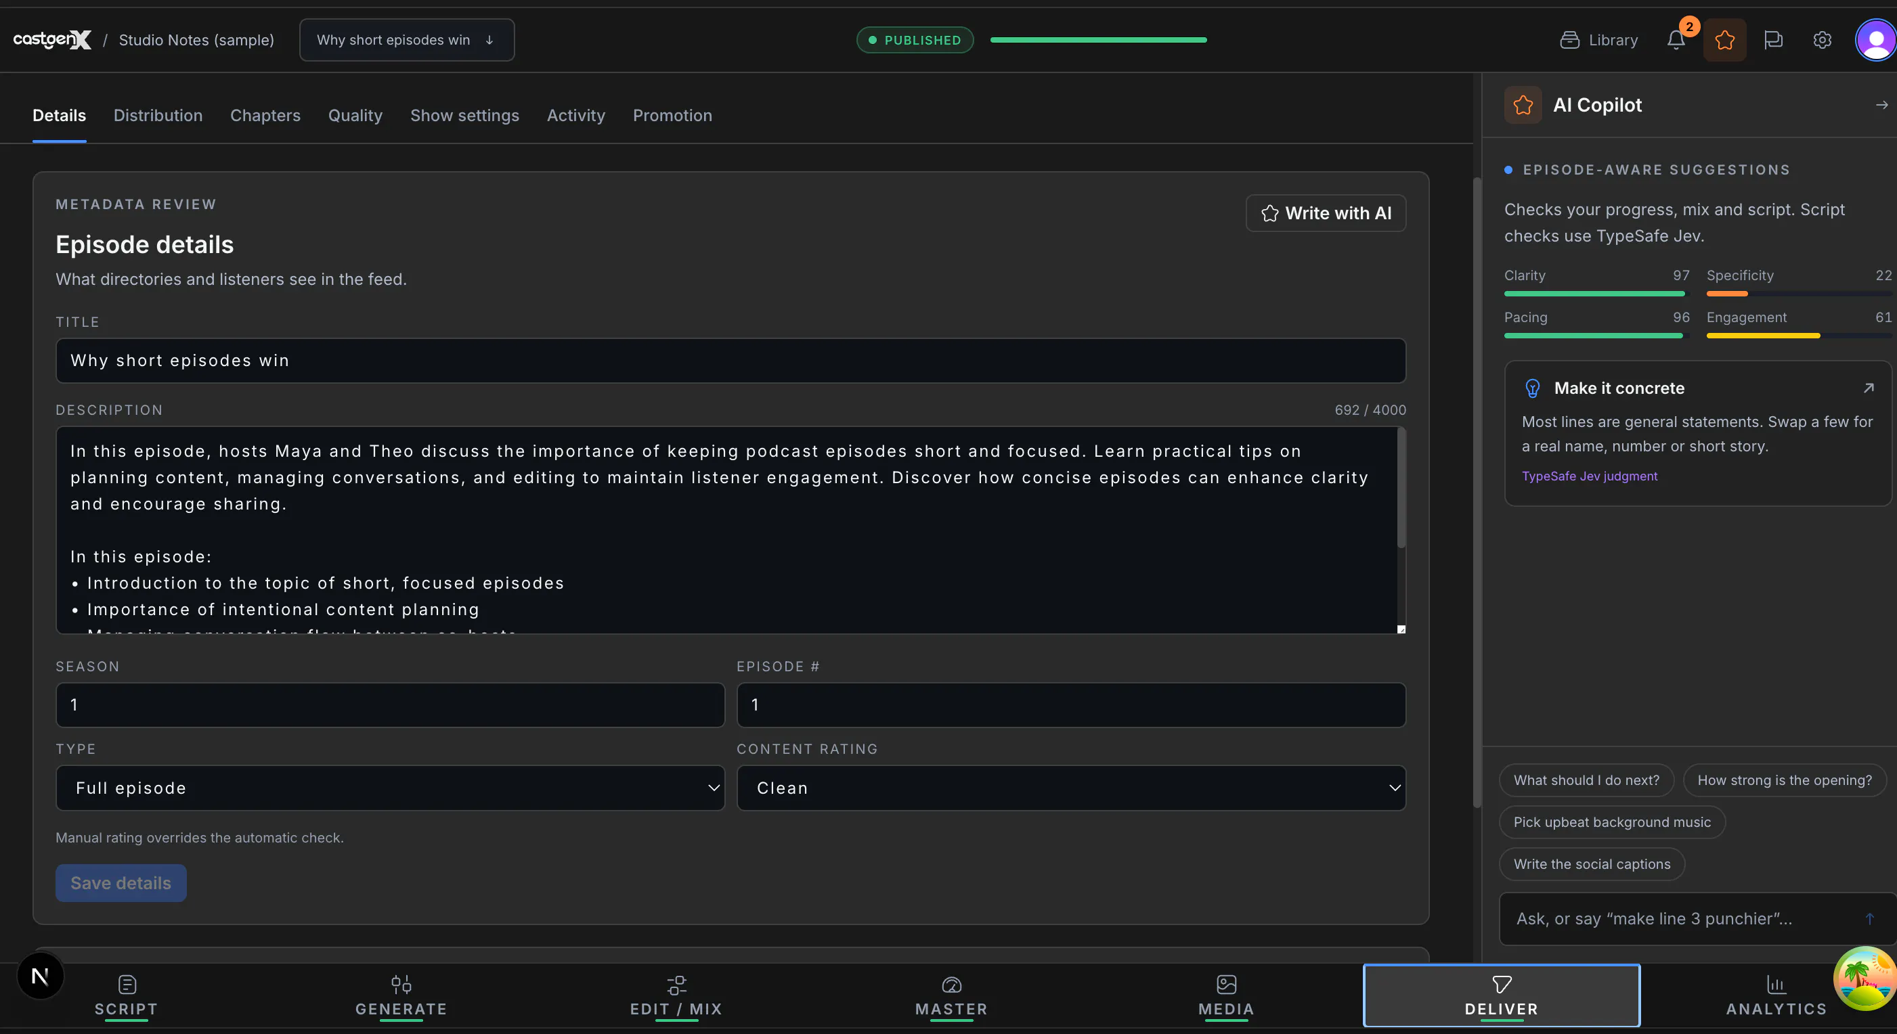The width and height of the screenshot is (1897, 1034).
Task: Switch to the Distribution tab
Action: coord(158,116)
